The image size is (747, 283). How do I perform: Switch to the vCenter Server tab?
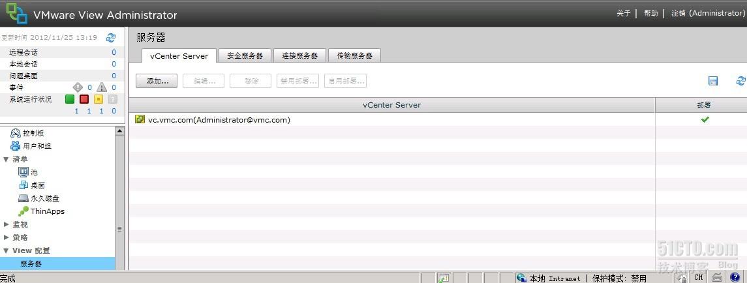coord(179,55)
